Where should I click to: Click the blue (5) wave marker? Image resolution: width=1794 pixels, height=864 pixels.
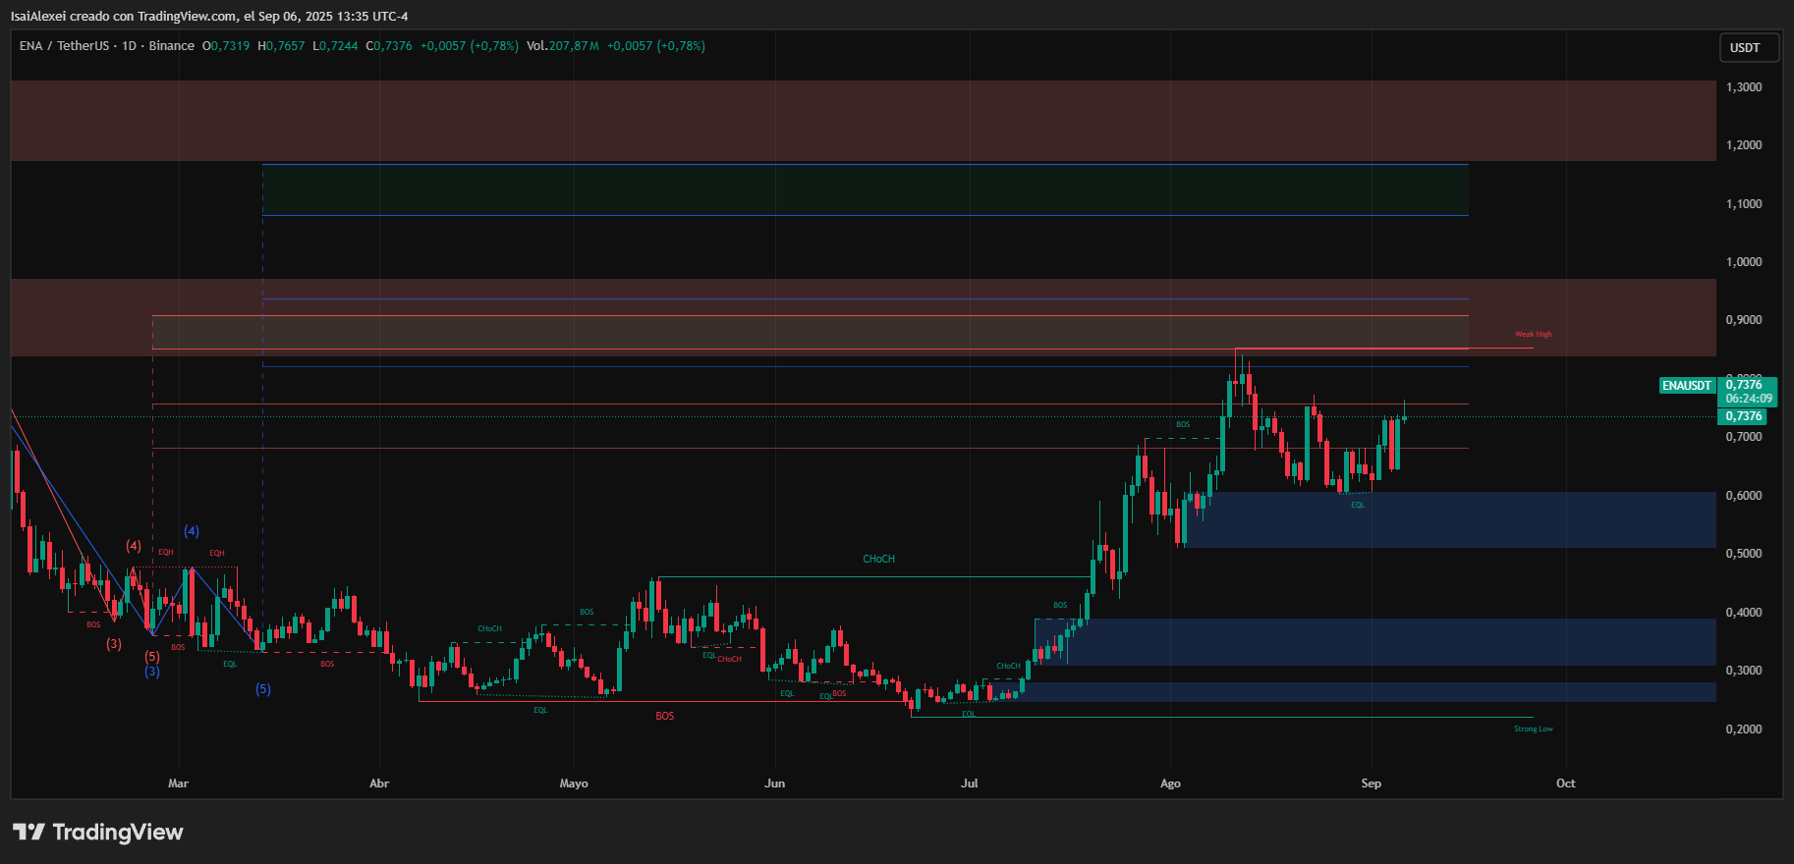click(263, 689)
